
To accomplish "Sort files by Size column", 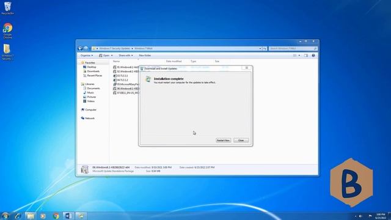I will coord(217,61).
